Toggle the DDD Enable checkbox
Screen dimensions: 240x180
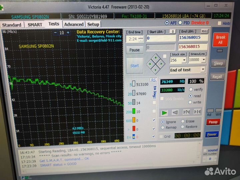coord(162,99)
